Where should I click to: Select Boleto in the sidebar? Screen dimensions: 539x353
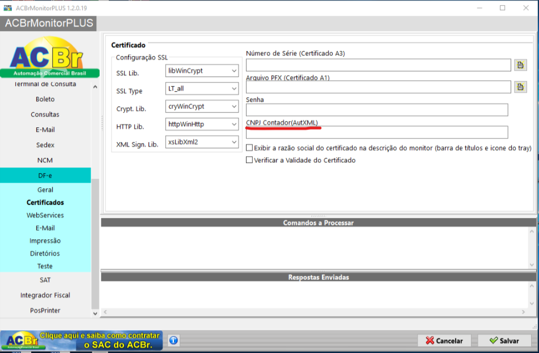[45, 99]
